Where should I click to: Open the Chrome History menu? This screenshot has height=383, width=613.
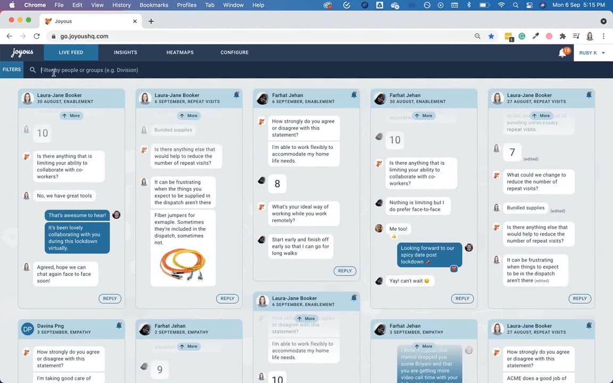tap(121, 5)
